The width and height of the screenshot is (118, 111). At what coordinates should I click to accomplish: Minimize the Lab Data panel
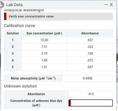[x=106, y=4]
